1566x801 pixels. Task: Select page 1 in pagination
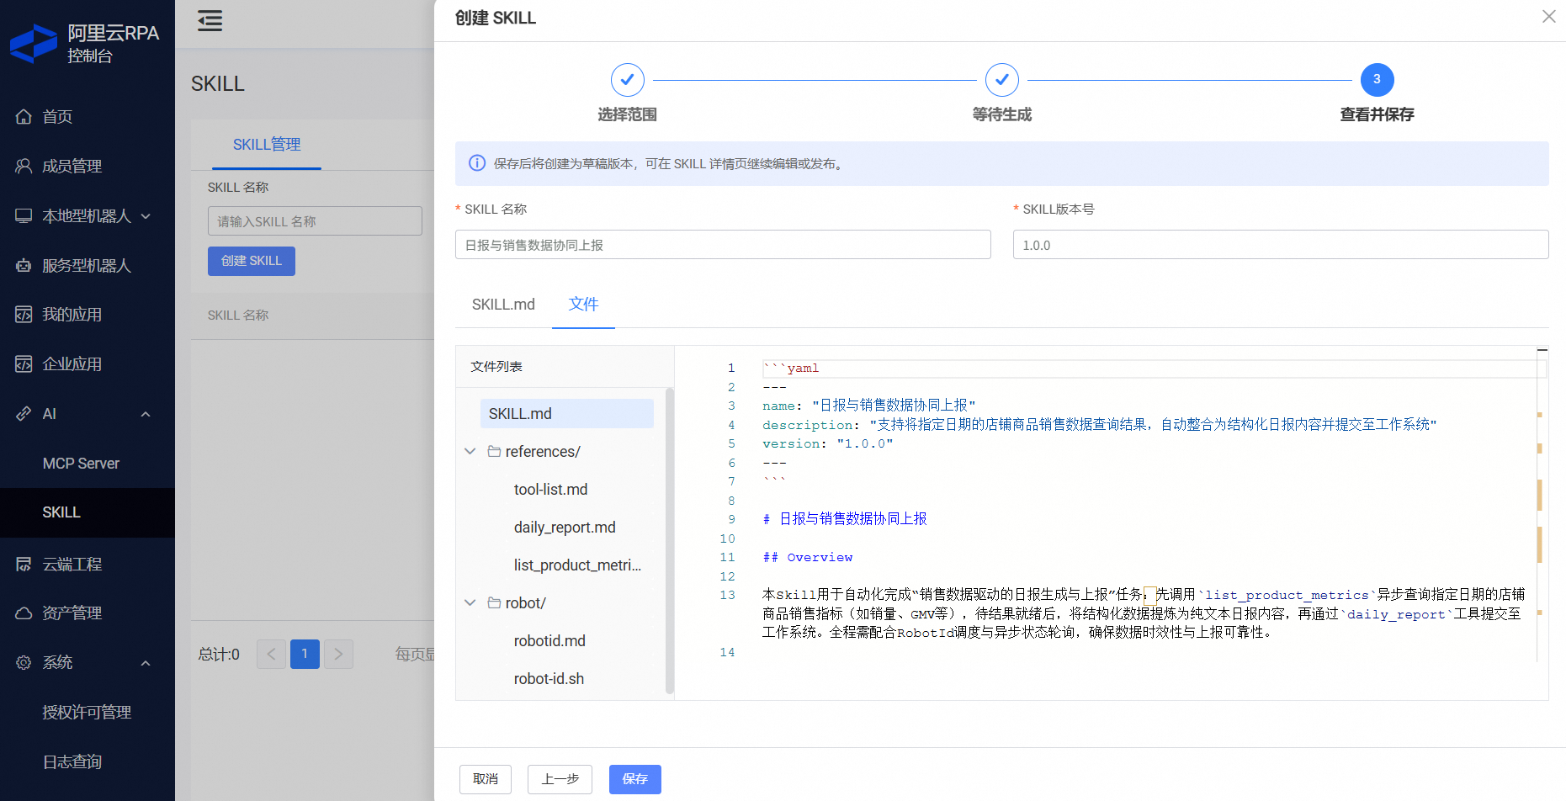[x=305, y=654]
